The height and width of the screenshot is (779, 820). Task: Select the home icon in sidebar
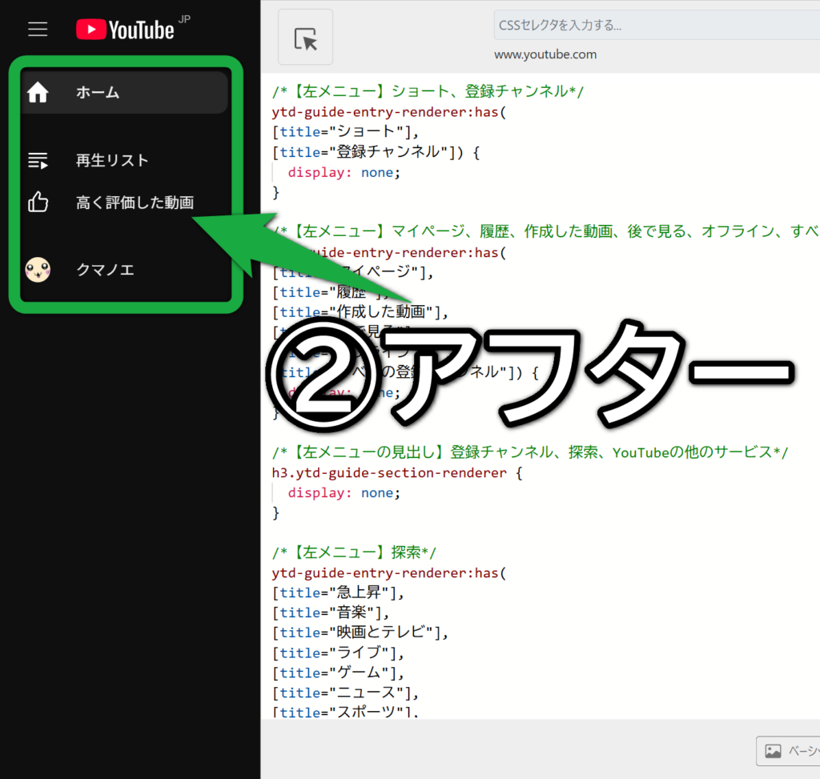38,92
